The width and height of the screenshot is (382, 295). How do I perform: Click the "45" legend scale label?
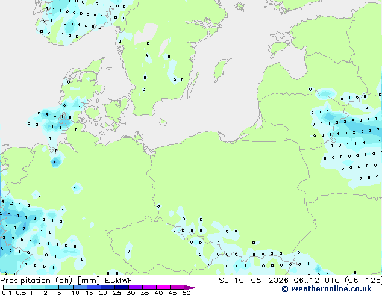(172, 293)
